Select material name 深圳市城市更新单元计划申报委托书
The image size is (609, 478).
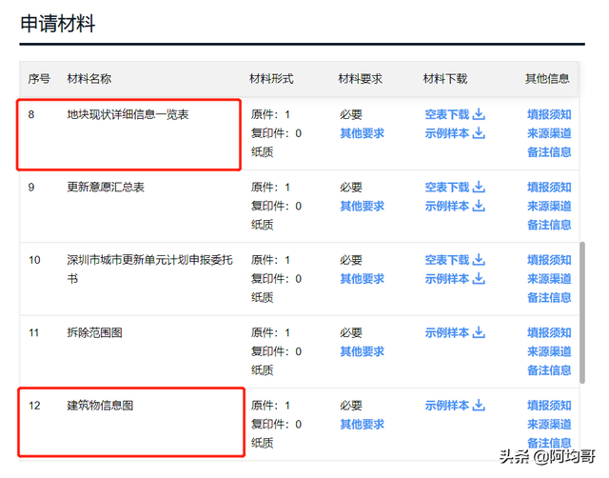click(150, 269)
